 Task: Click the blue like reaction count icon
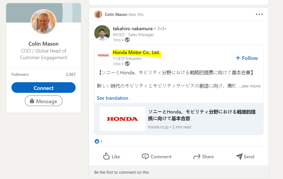point(97,141)
